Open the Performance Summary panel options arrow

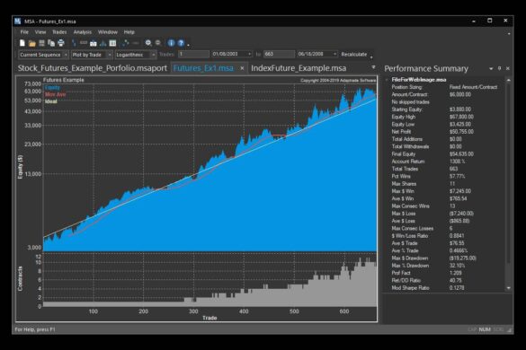point(491,69)
